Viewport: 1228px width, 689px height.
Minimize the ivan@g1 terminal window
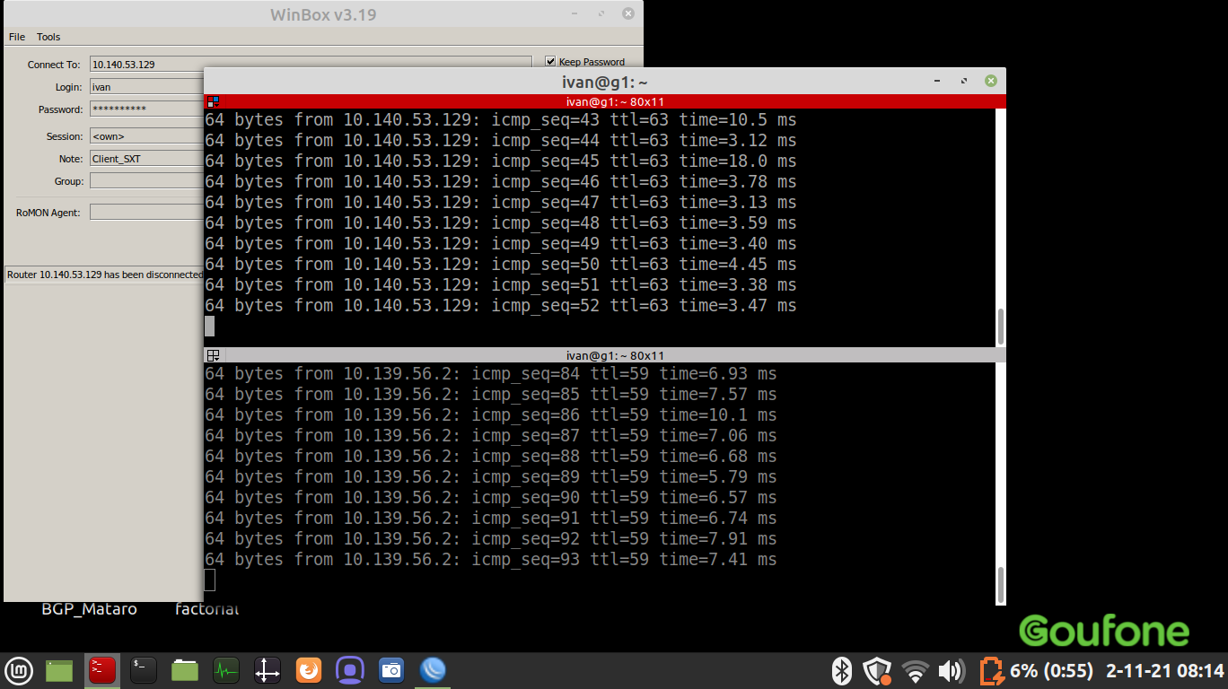(x=937, y=81)
